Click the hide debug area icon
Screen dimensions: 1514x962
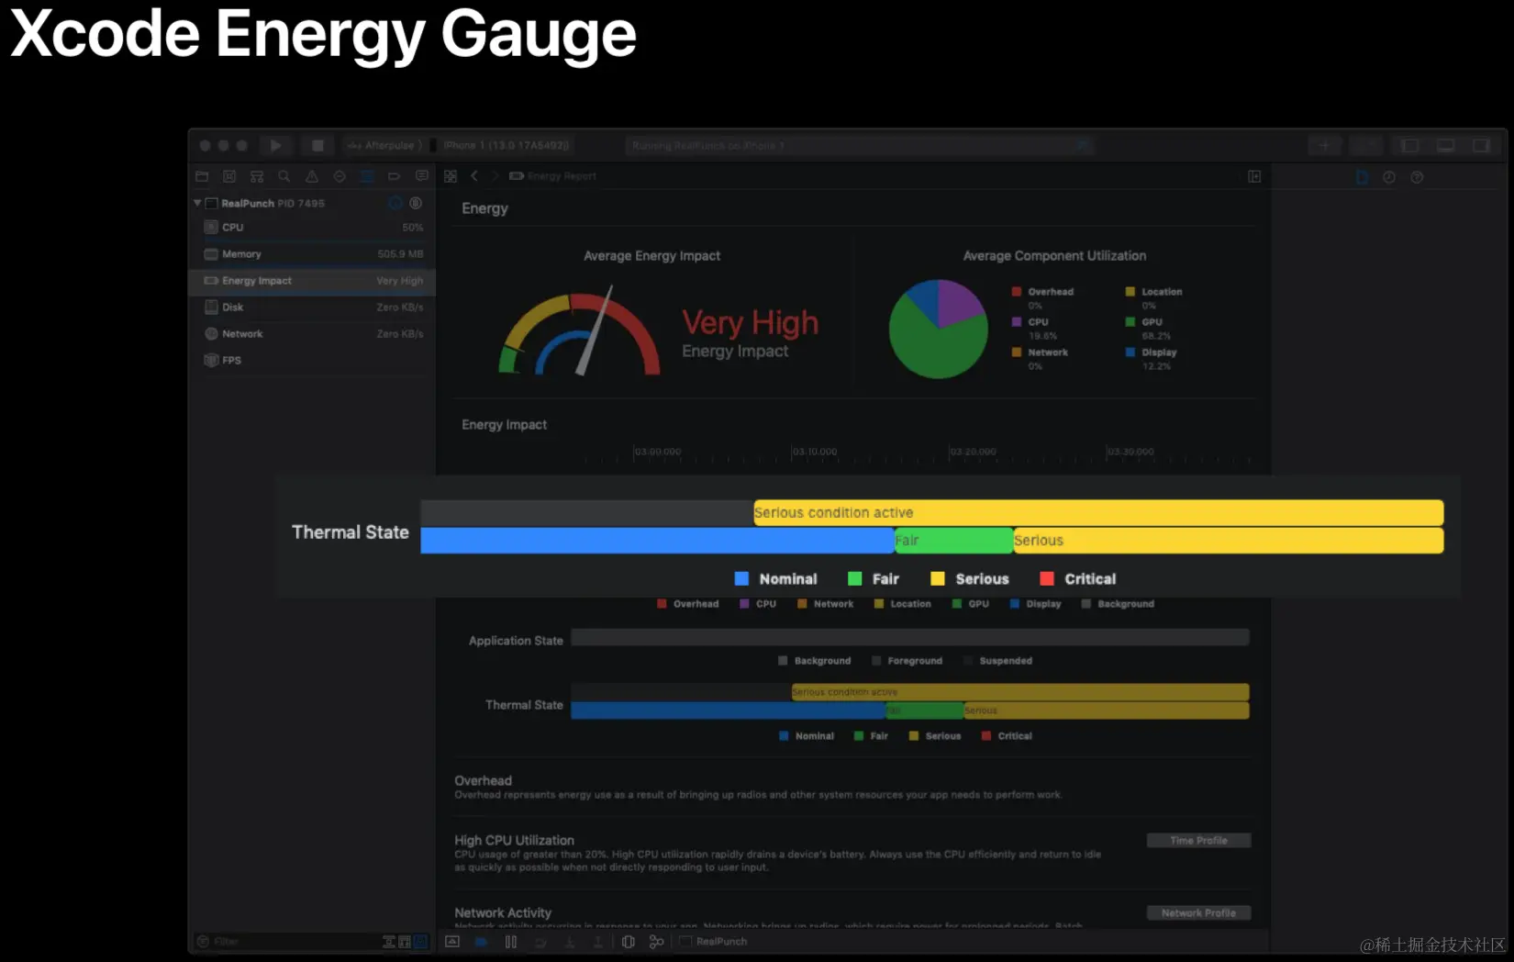tap(452, 942)
